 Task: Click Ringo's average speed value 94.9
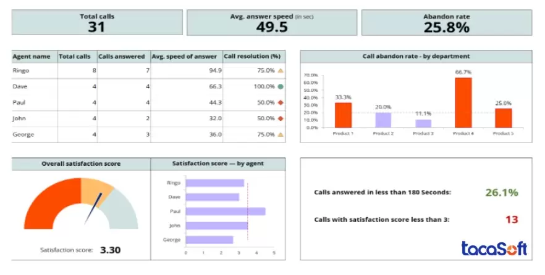[215, 70]
